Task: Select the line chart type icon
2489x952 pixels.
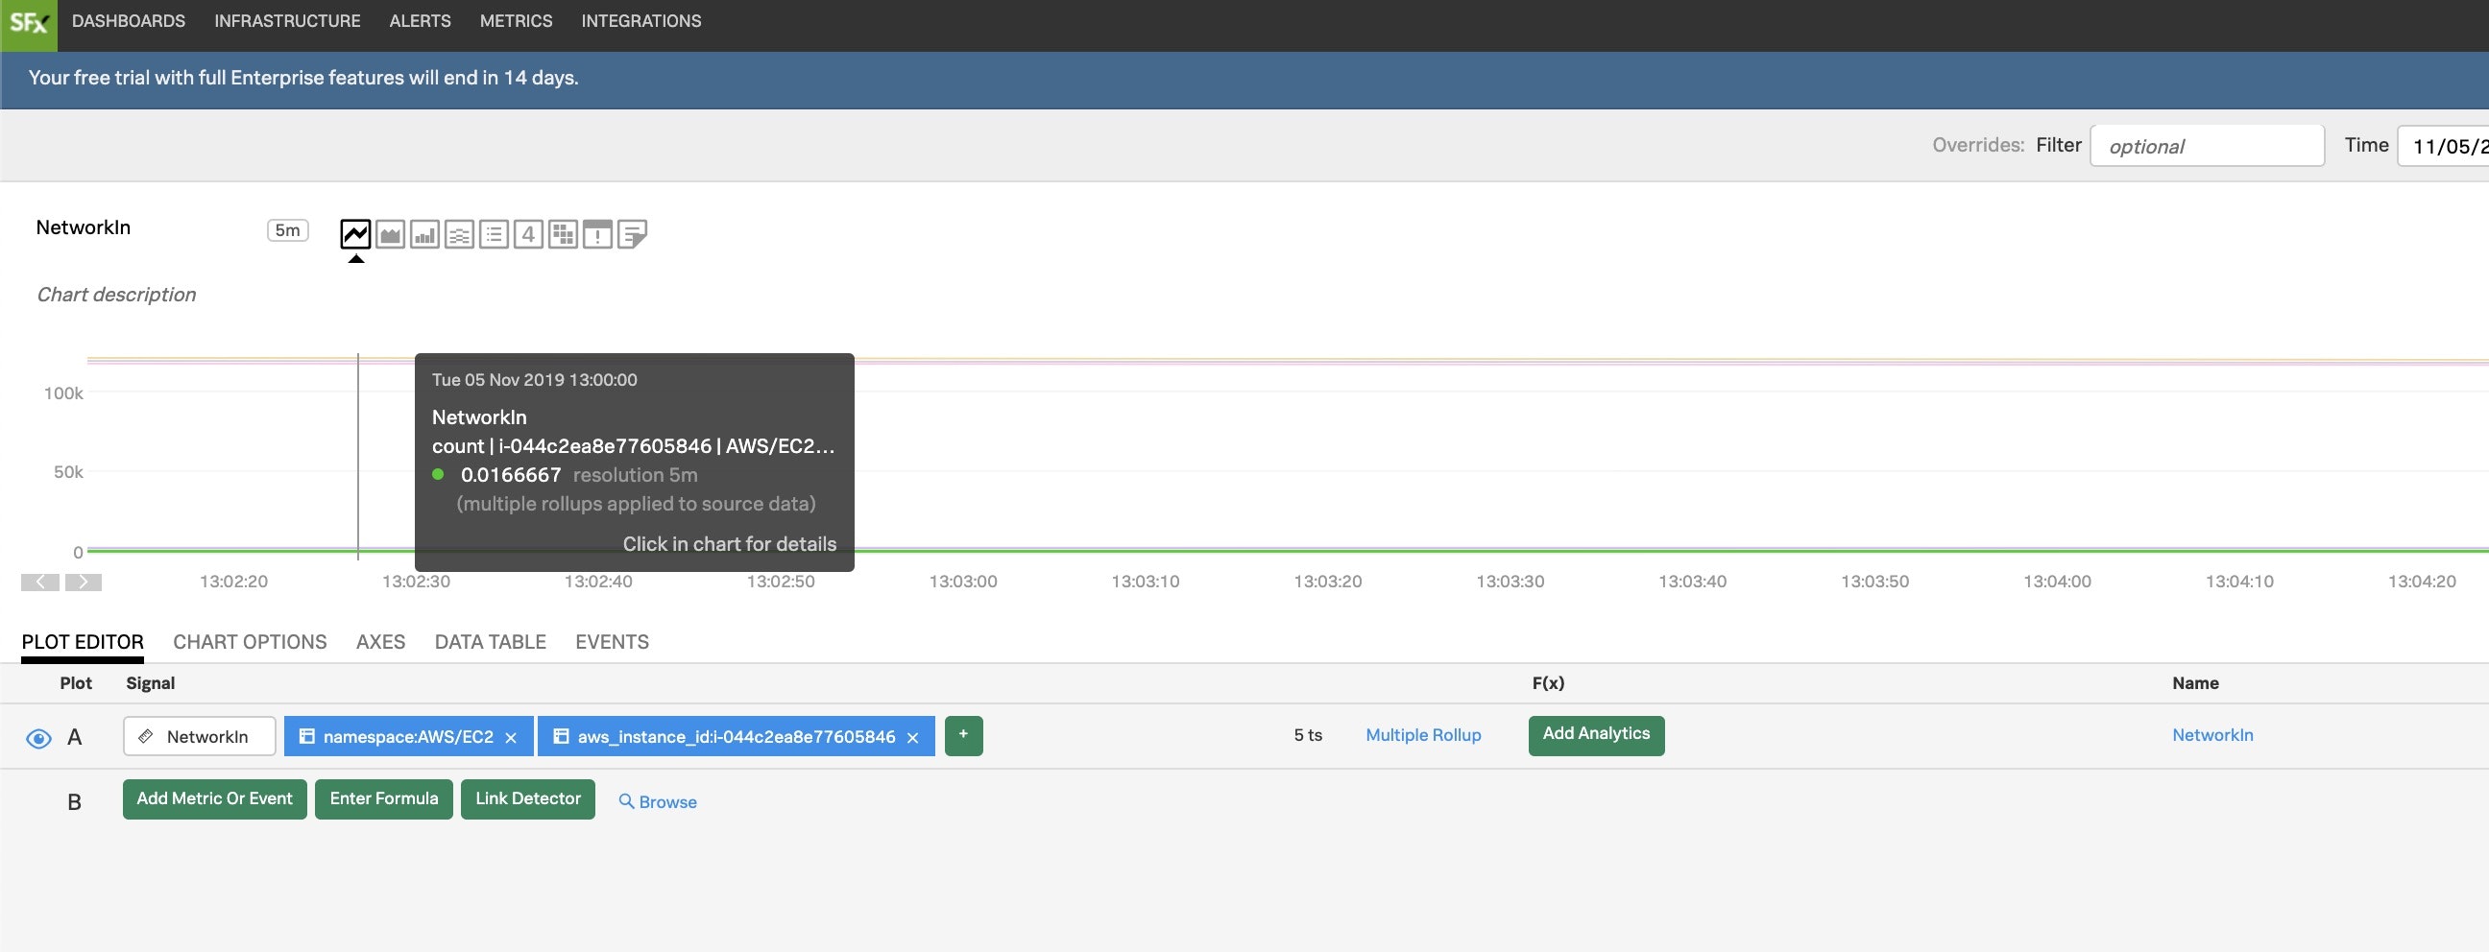Action: [355, 233]
